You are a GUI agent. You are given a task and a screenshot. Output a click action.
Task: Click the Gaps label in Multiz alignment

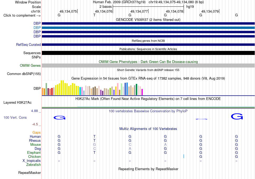[37, 133]
